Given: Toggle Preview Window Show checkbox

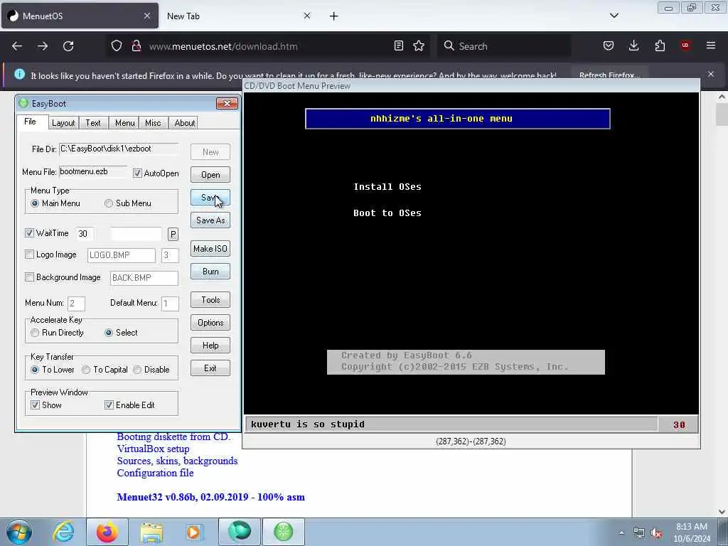Looking at the screenshot, I should tap(35, 405).
